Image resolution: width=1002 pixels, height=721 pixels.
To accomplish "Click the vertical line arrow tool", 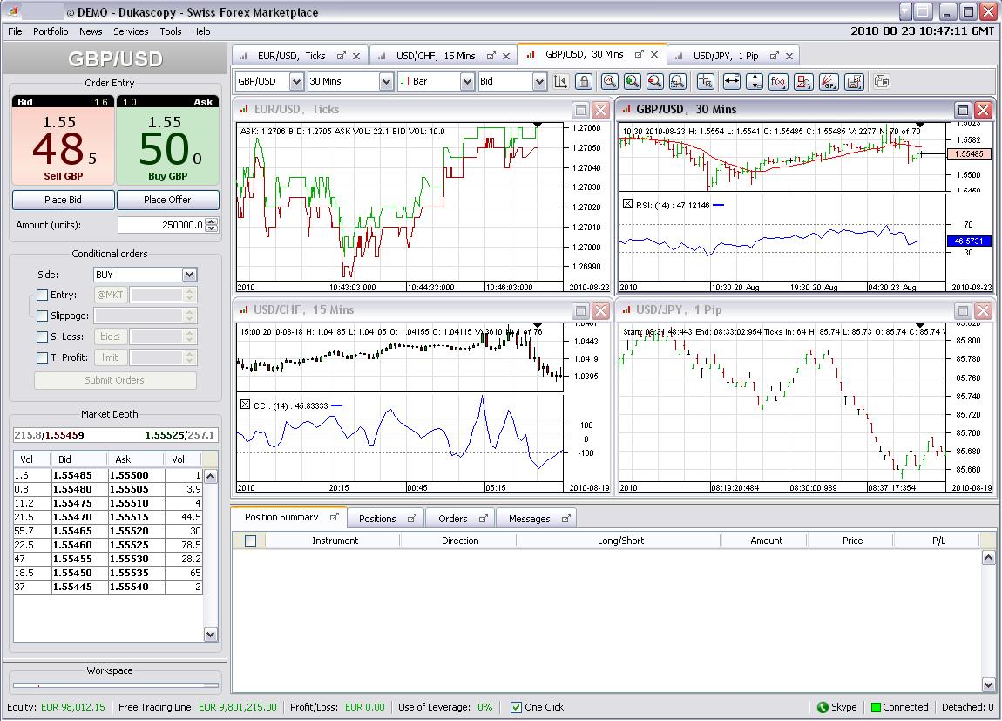I will pos(755,82).
